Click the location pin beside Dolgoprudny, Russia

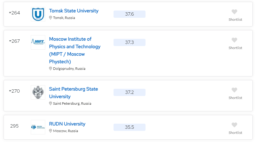(x=51, y=69)
